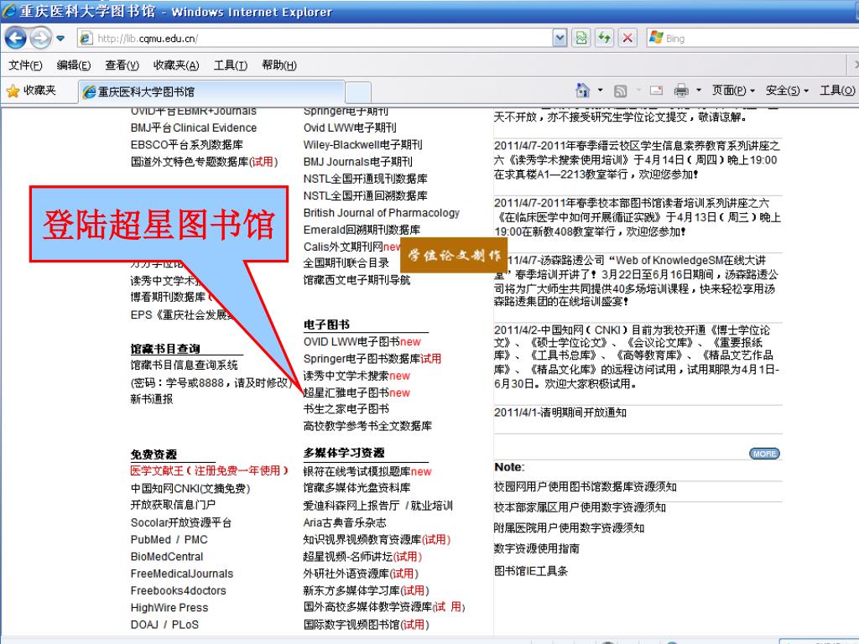The width and height of the screenshot is (859, 644).
Task: Open 数字资源使用指南 note link
Action: point(536,548)
